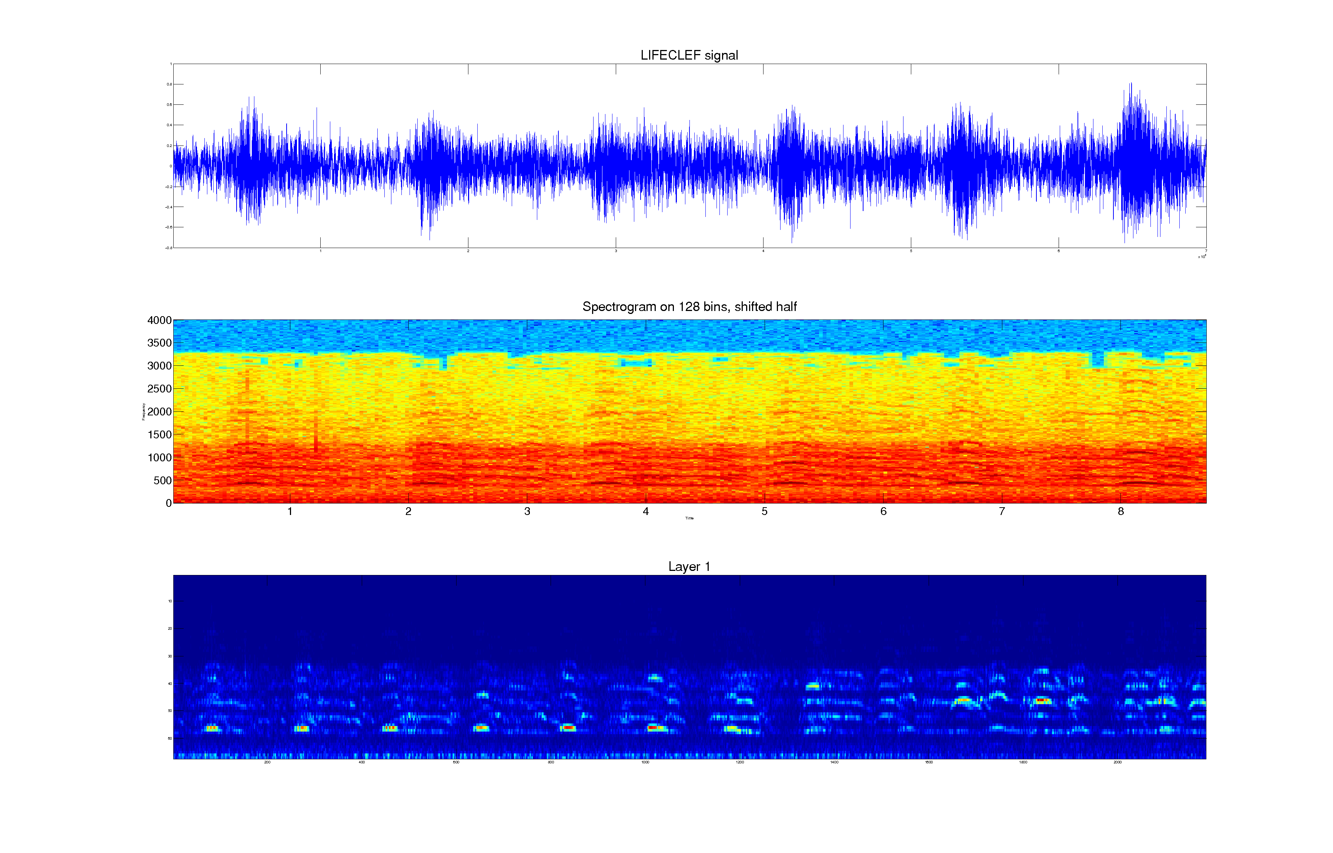Click the 1000 tick label under Layer 1
The image size is (1333, 853).
click(x=645, y=763)
